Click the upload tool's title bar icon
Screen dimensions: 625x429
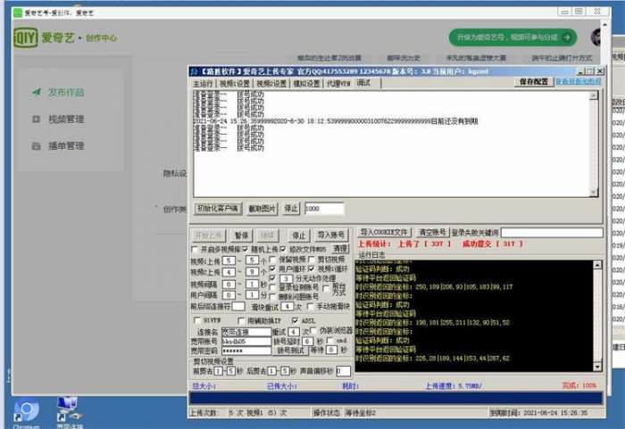pos(194,71)
